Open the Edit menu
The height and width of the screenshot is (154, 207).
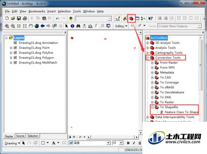[14, 11]
